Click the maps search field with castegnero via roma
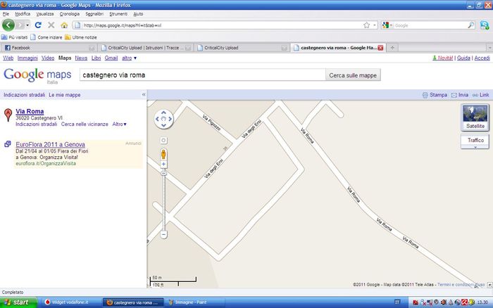The width and height of the screenshot is (493, 308). point(203,75)
